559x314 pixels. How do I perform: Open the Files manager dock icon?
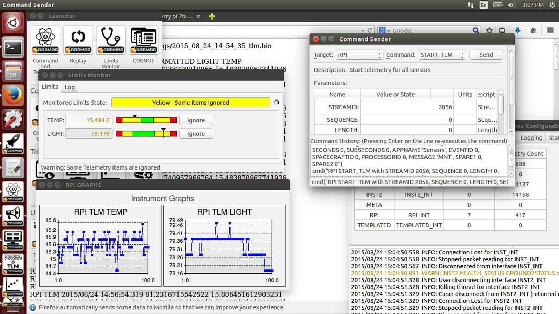coord(13,71)
